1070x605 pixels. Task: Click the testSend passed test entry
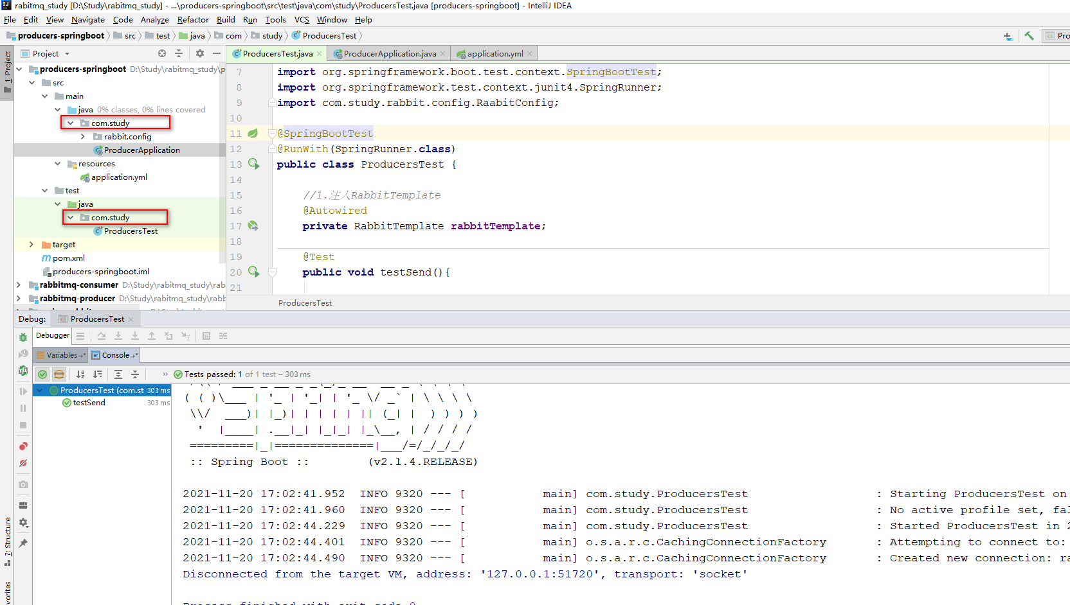87,403
